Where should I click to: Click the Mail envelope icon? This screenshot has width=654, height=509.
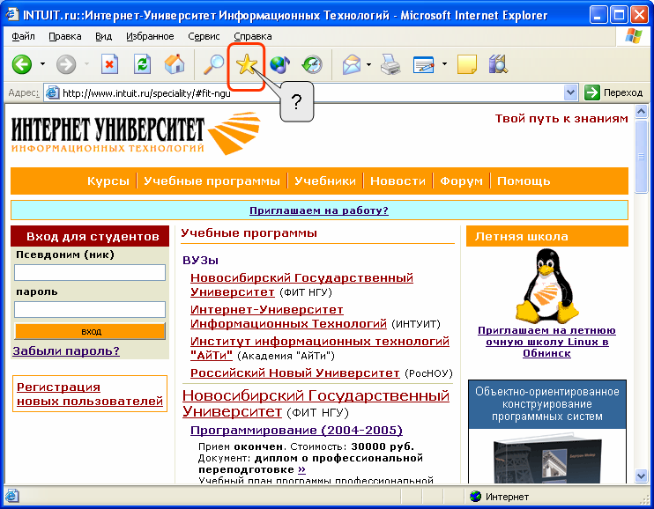[x=352, y=64]
